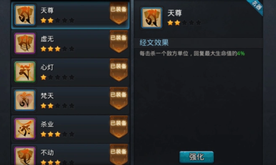Toggle 已装备 badge on 不动 row

click(x=119, y=155)
